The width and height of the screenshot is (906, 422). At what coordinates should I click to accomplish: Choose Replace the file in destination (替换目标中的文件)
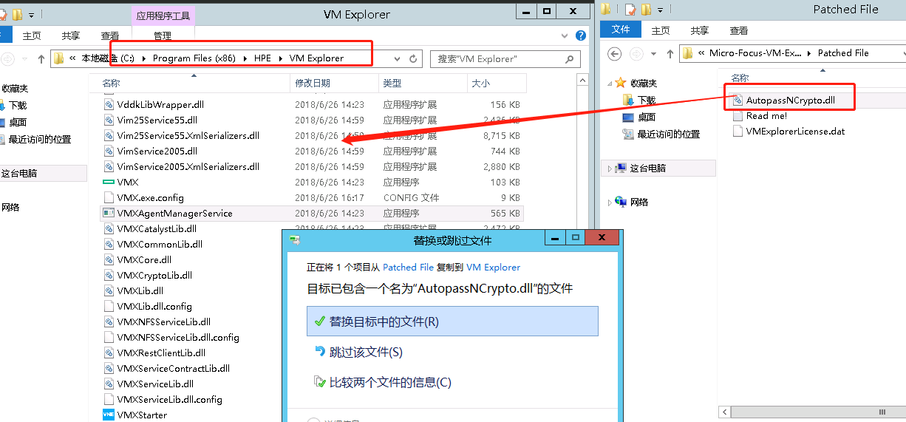[452, 321]
